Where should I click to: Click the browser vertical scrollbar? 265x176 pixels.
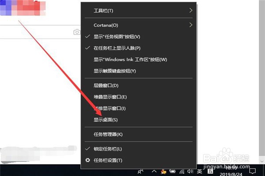262,78
